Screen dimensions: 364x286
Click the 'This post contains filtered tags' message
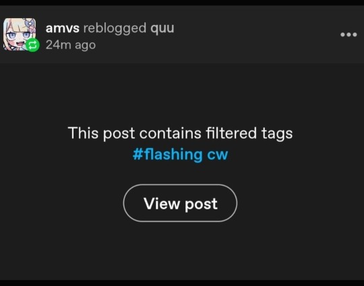click(180, 133)
